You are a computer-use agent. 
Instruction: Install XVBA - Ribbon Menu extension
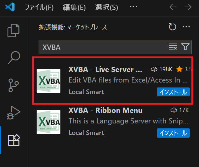click(x=173, y=133)
